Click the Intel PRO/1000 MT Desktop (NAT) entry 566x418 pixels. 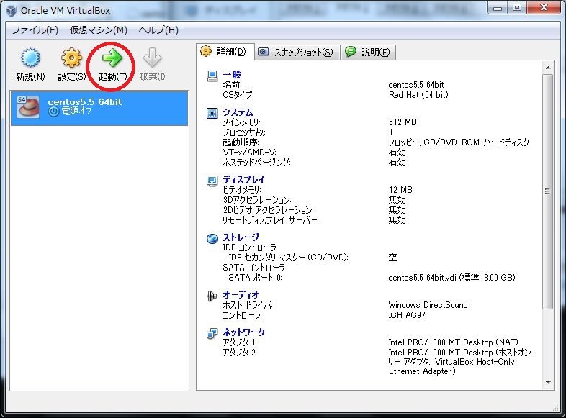(453, 342)
